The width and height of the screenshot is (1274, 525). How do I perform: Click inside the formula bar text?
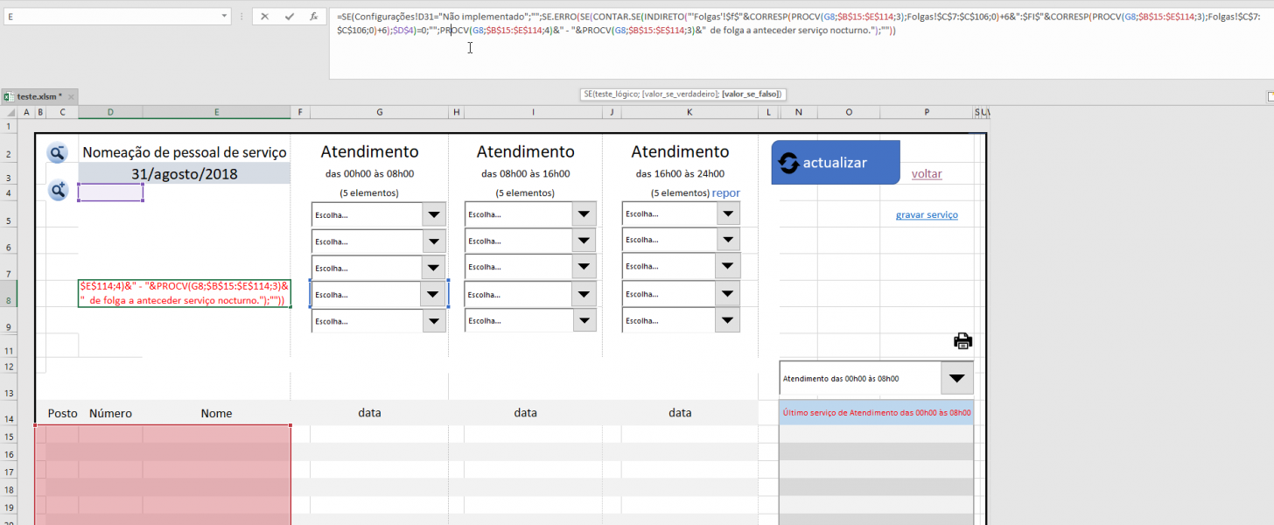tap(612, 31)
